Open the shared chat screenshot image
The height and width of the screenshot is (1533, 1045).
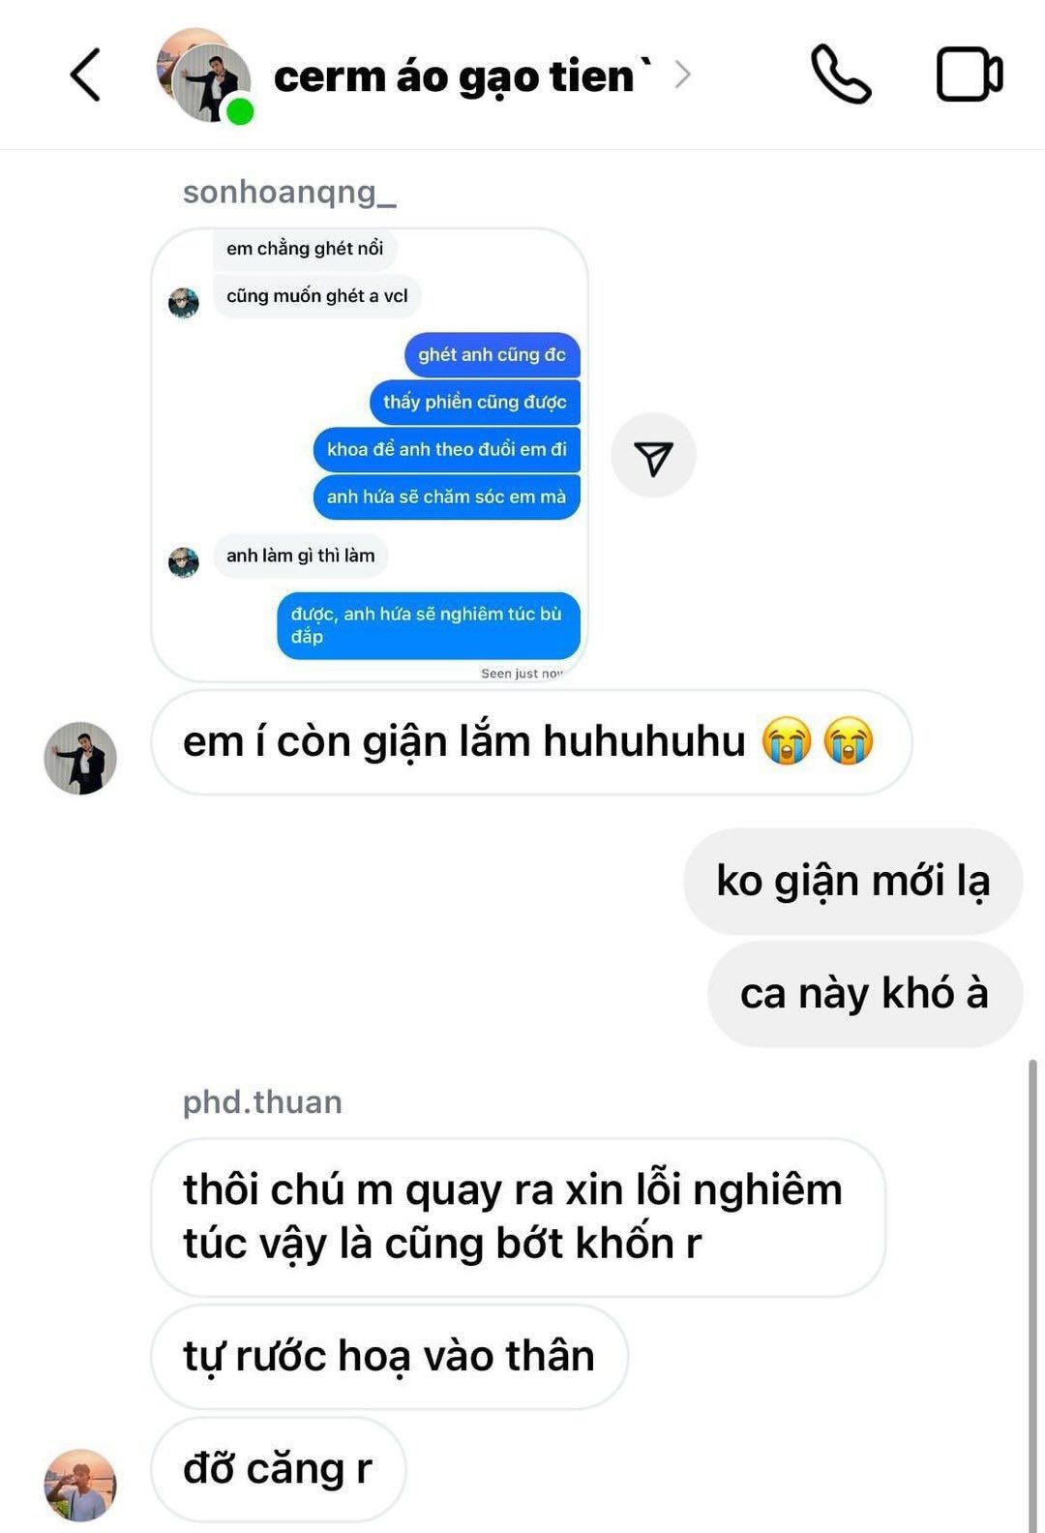point(370,455)
